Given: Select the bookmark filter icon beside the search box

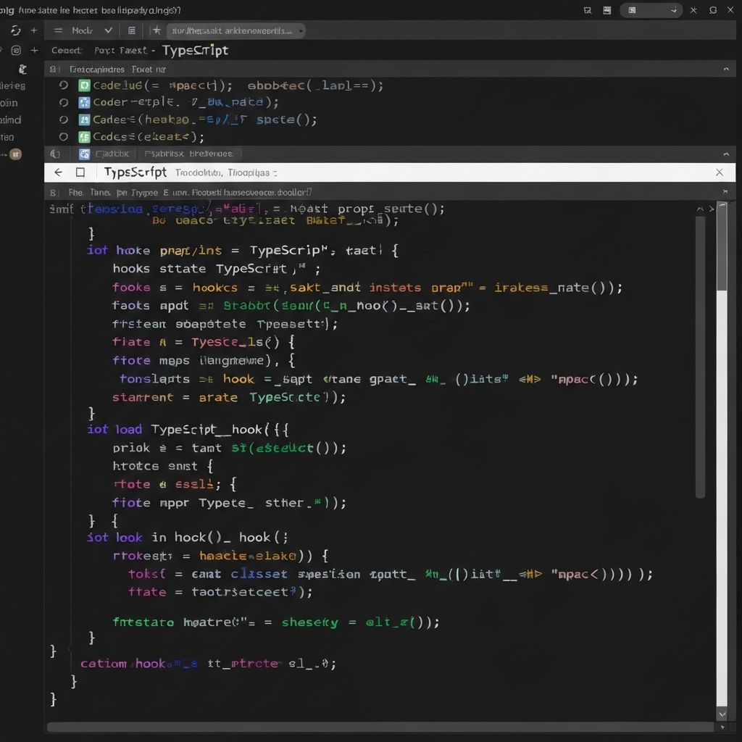Looking at the screenshot, I should click(156, 30).
